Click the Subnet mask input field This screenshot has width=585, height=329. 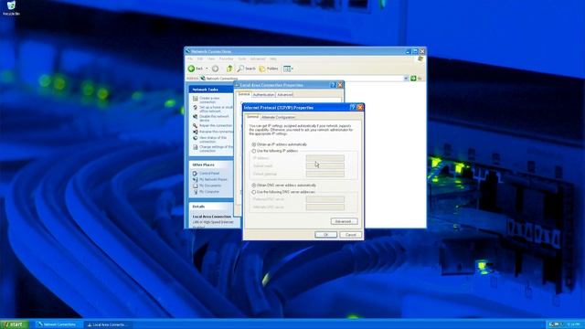[325, 166]
